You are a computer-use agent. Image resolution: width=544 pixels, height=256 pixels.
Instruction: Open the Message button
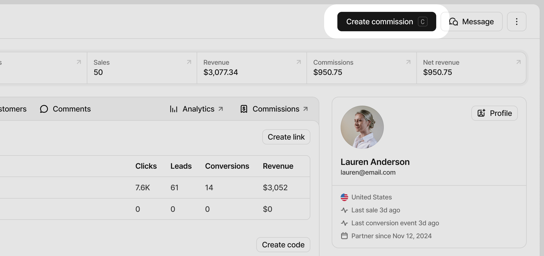[472, 22]
